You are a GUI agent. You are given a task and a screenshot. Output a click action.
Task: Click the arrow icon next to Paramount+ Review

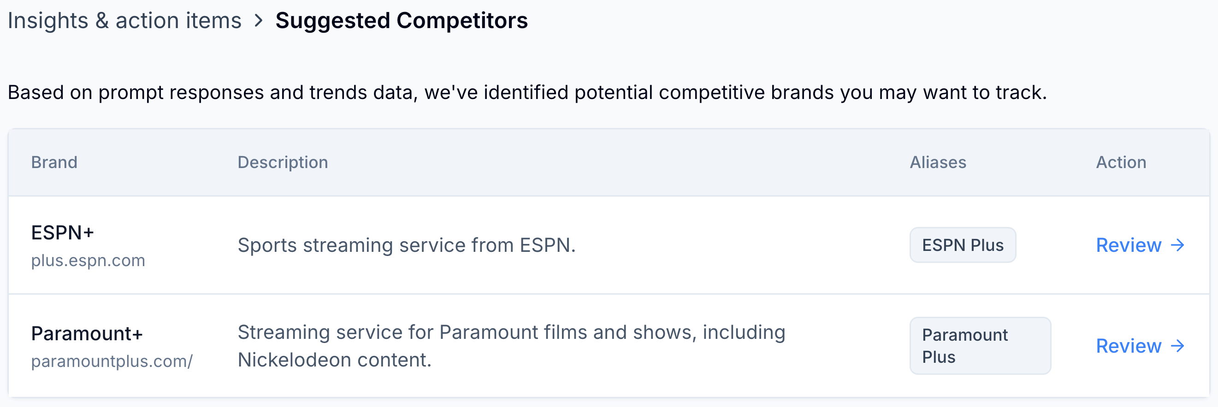tap(1177, 346)
